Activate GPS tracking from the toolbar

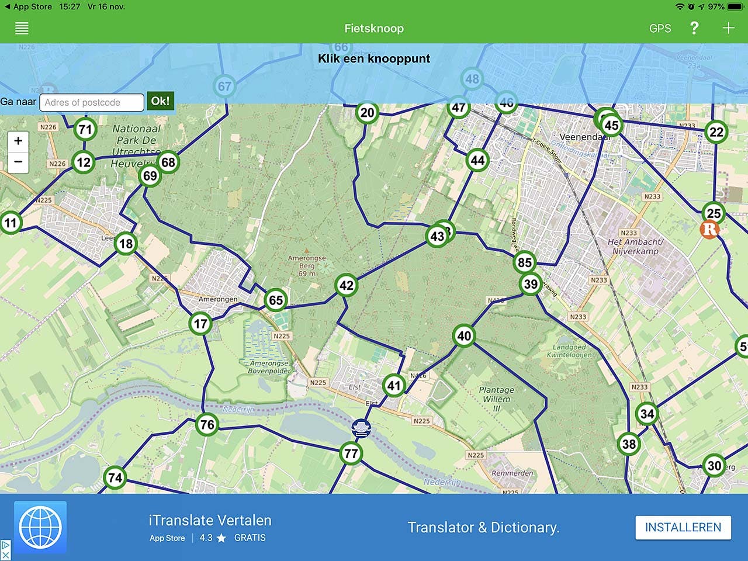point(660,27)
